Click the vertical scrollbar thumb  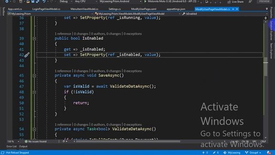click(x=266, y=67)
